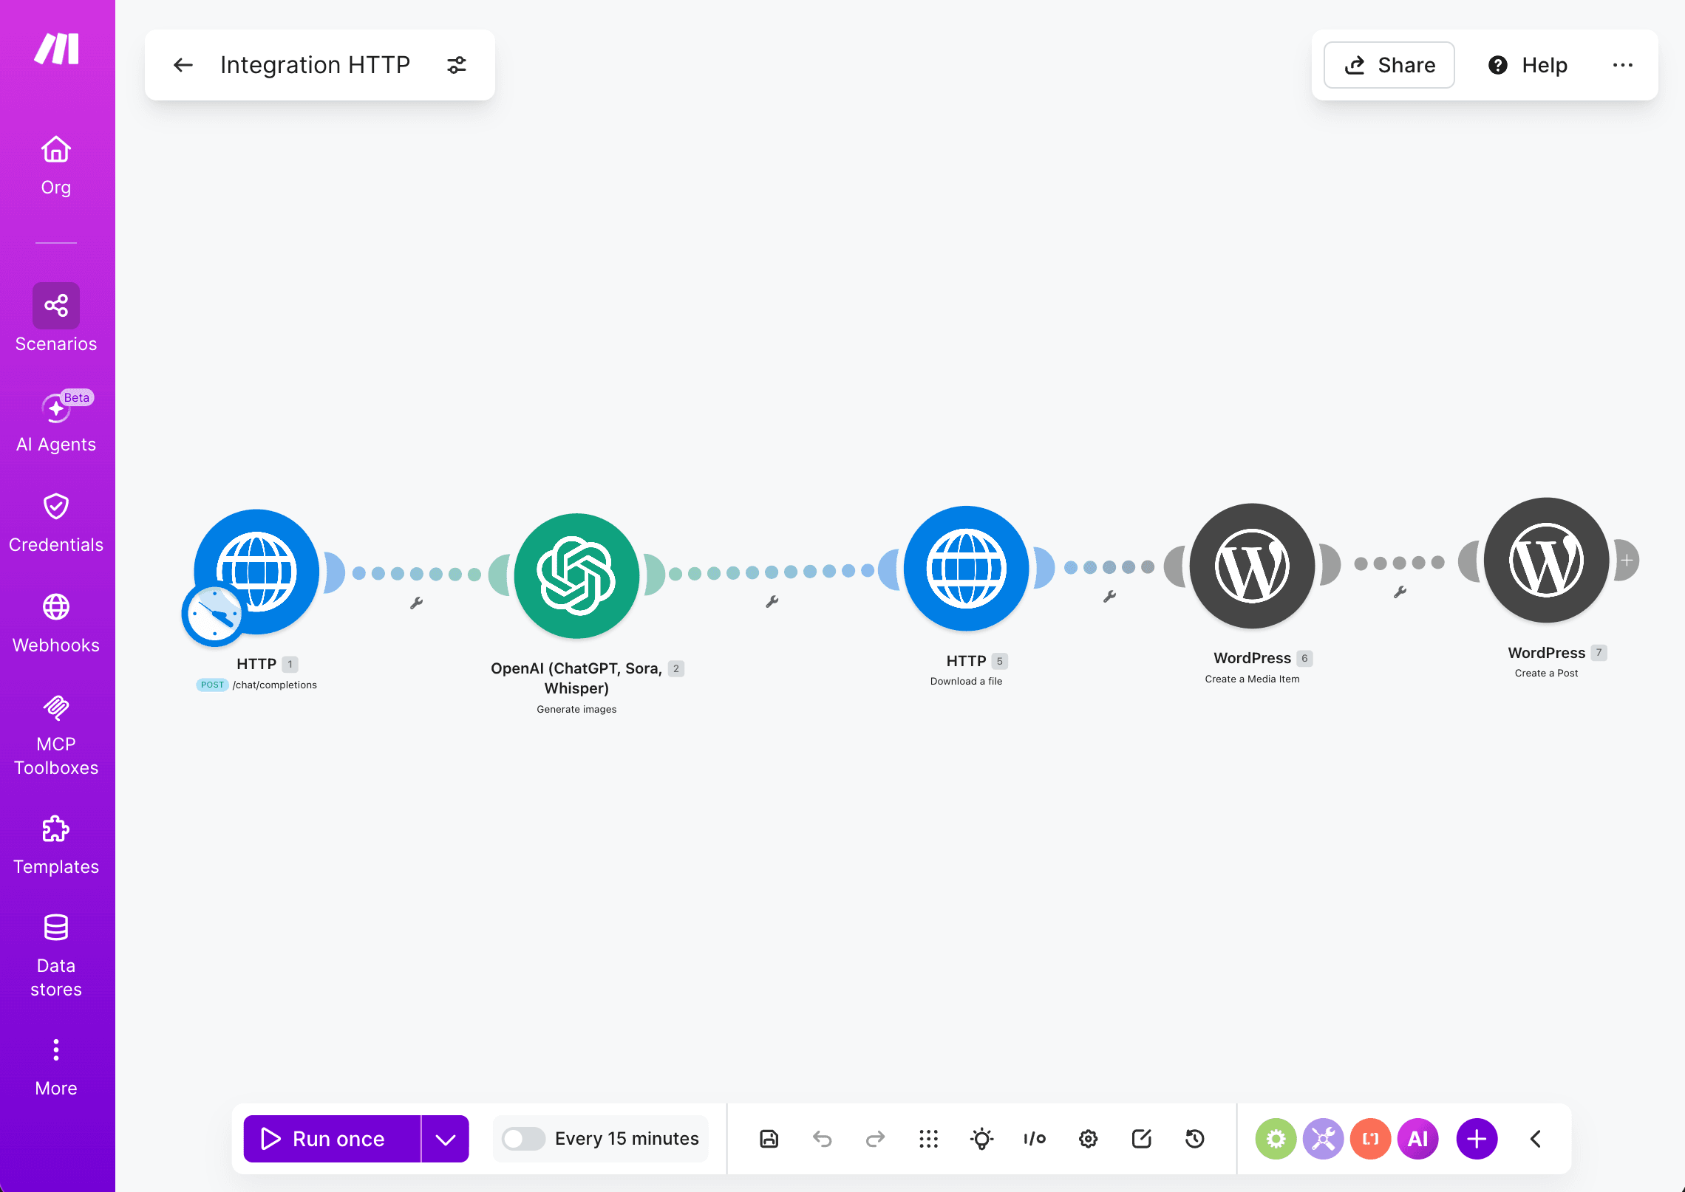Rename the scenario title Integration HTTP
The width and height of the screenshot is (1685, 1192).
coord(315,65)
